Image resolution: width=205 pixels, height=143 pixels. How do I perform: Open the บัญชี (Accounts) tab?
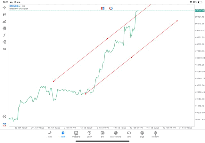(x=142, y=134)
